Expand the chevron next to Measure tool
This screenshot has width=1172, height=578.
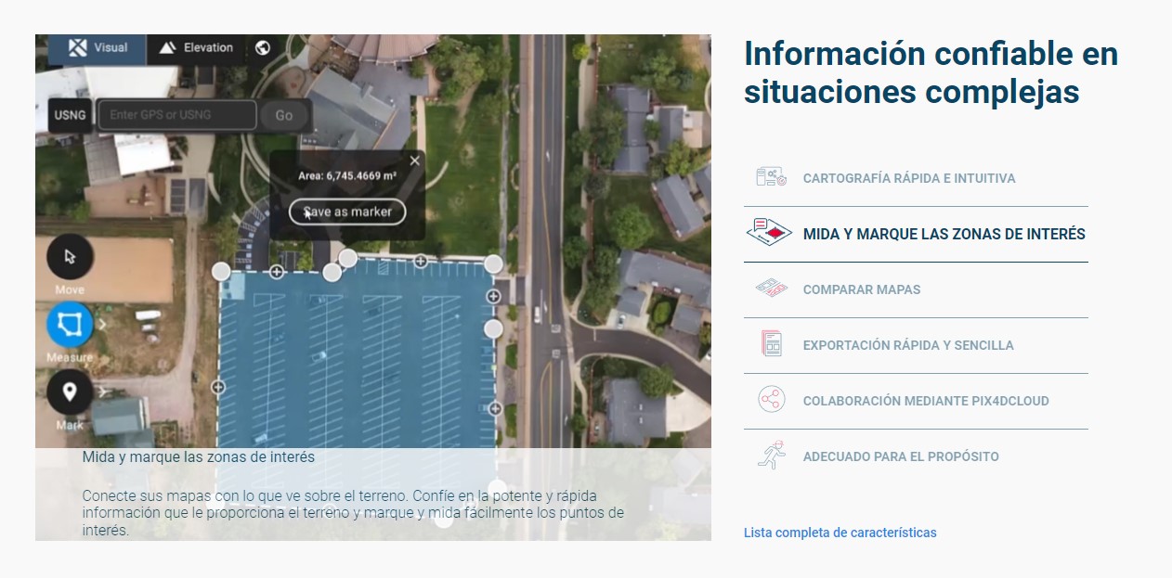102,325
